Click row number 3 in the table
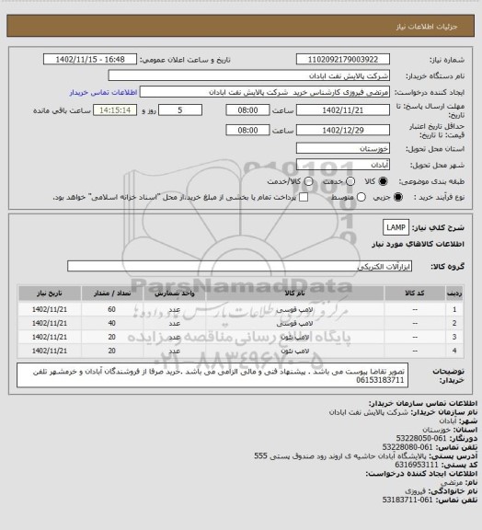Screen dimensions: 482x530 (x=454, y=337)
